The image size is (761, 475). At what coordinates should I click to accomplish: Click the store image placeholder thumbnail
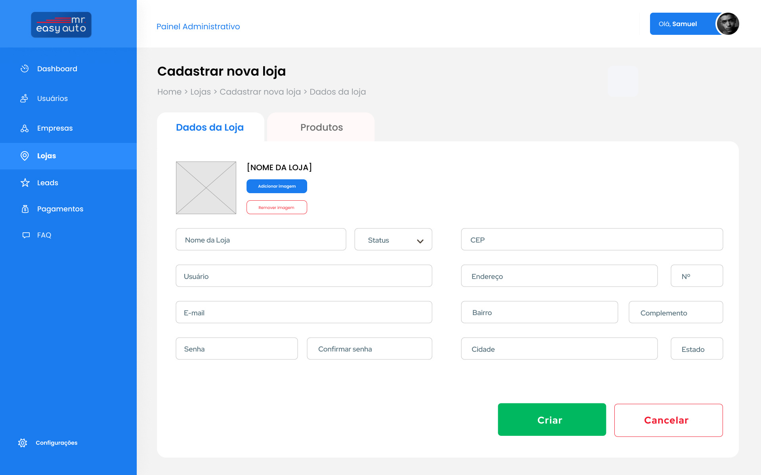[x=206, y=188]
